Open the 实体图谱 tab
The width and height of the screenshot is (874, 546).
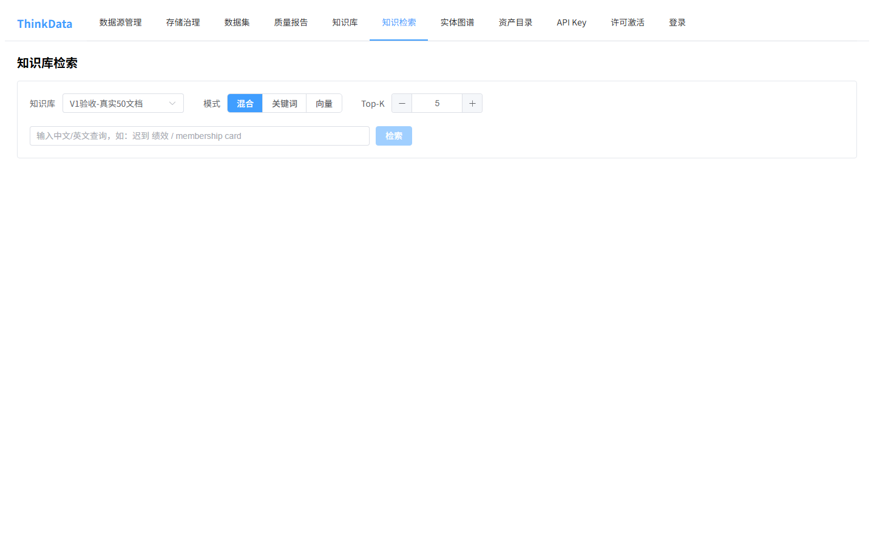[457, 22]
